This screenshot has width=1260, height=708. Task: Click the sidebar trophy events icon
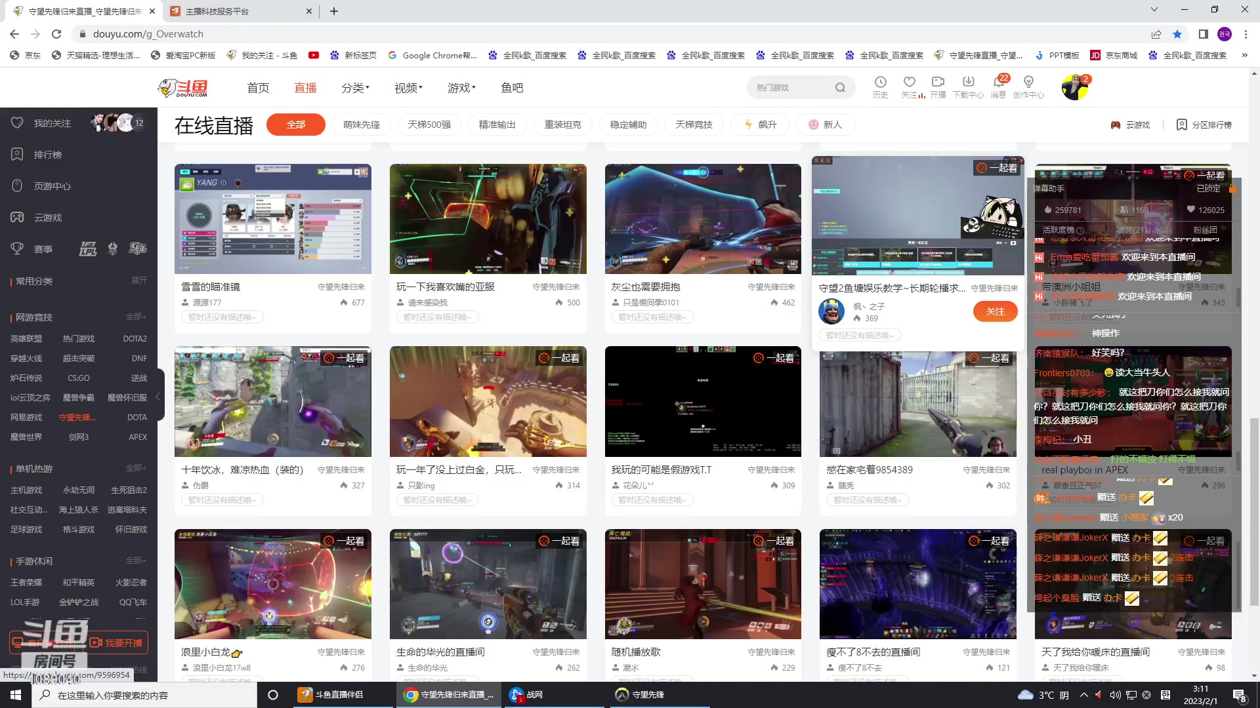pyautogui.click(x=17, y=248)
